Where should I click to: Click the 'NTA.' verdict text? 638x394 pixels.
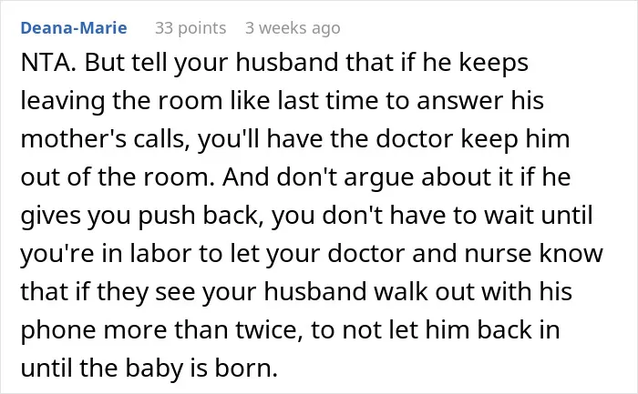pyautogui.click(x=48, y=63)
